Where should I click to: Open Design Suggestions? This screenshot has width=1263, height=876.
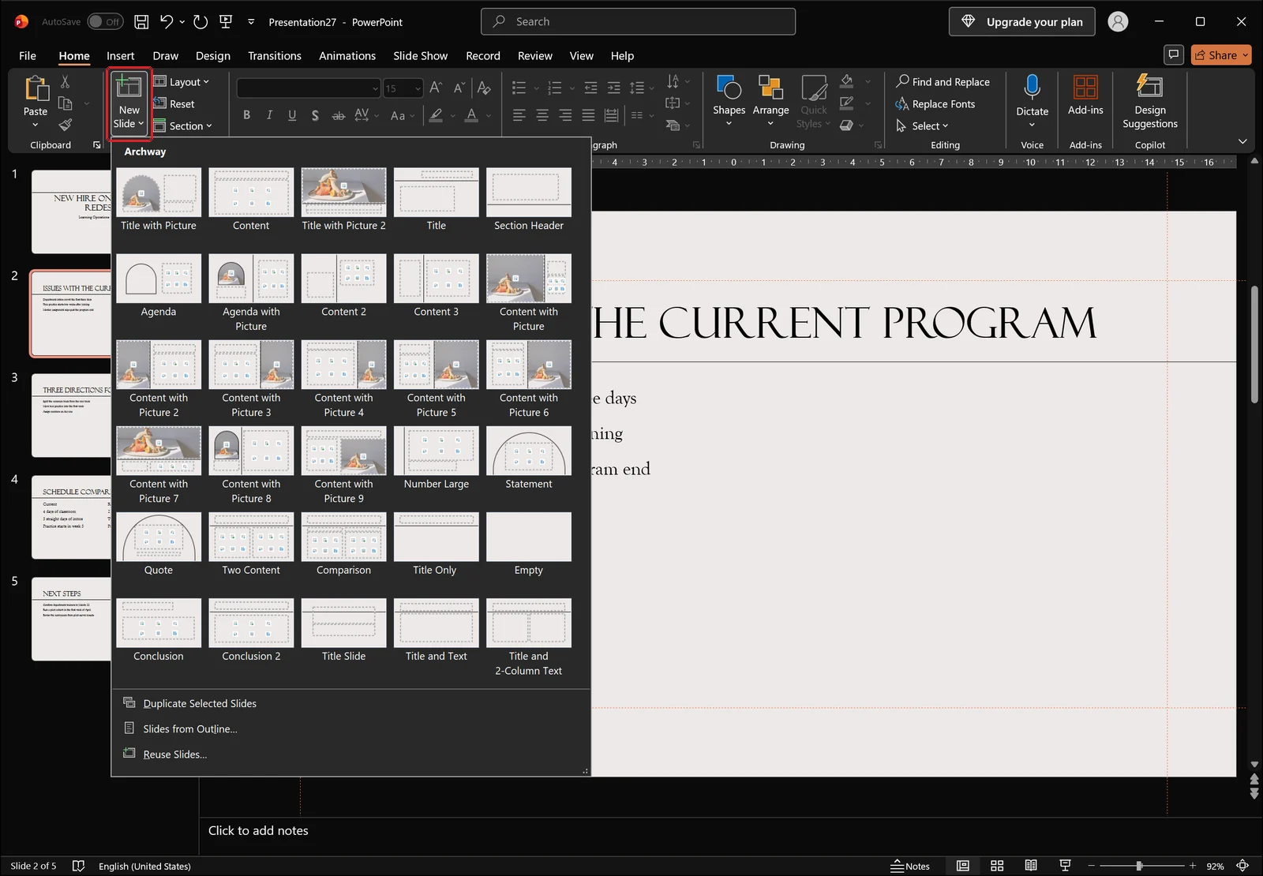pos(1150,101)
